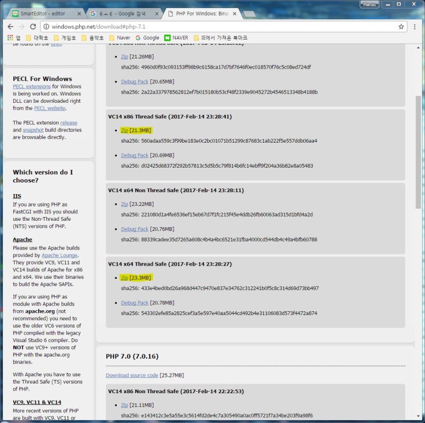
Task: Open the PECL website link
Action: click(50, 108)
